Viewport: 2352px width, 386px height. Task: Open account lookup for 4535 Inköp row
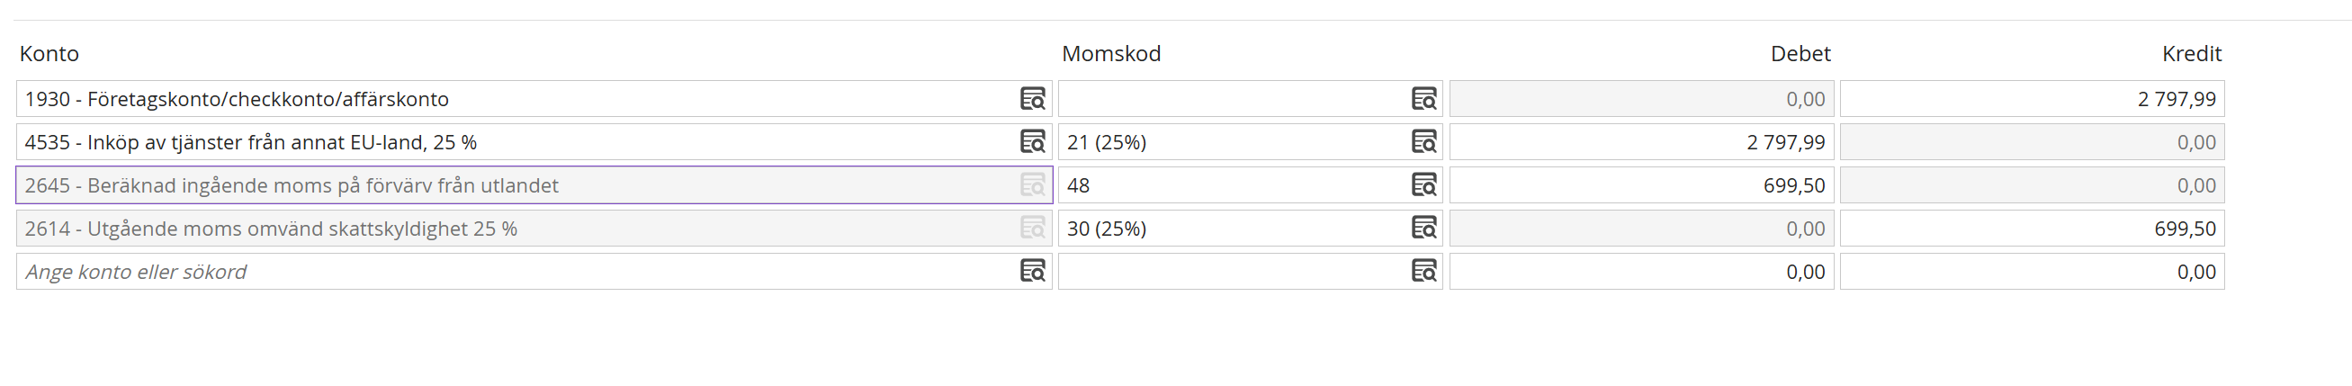[1032, 141]
